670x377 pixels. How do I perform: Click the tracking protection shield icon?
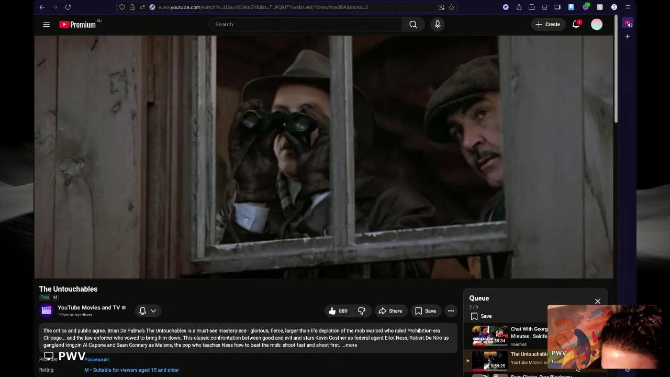point(122,7)
